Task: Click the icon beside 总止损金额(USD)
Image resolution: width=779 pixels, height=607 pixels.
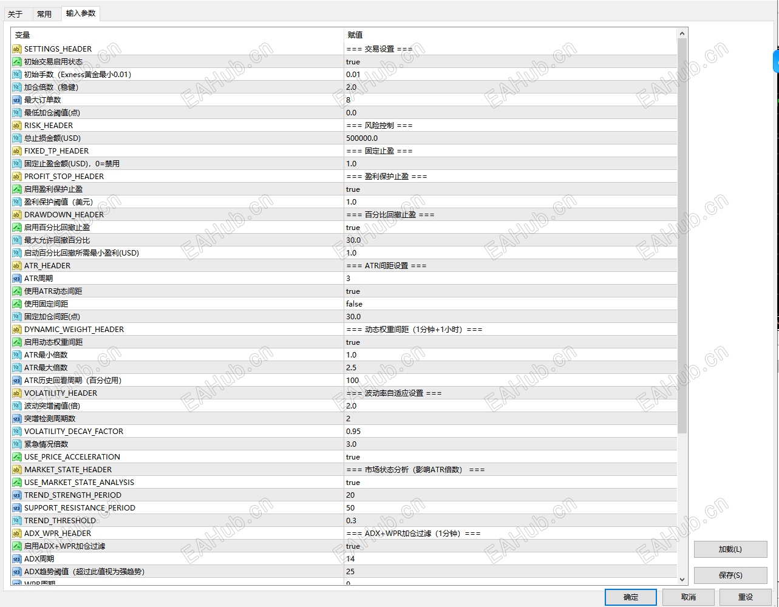Action: 17,138
